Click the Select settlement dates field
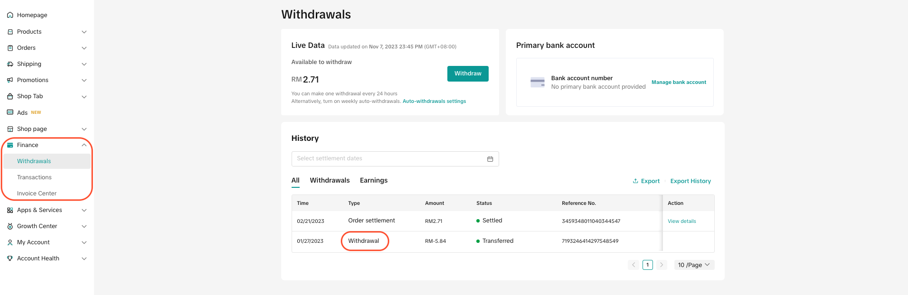 395,159
